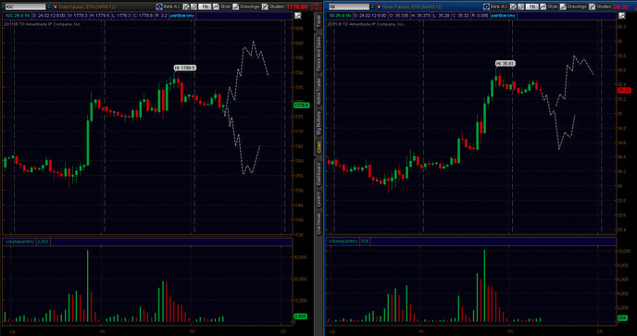
Task: Switch to the Times And Sales tab
Action: [x=318, y=54]
